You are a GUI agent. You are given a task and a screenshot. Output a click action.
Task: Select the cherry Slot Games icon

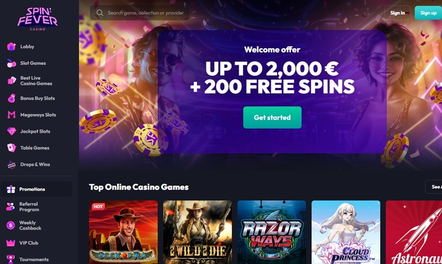(11, 63)
